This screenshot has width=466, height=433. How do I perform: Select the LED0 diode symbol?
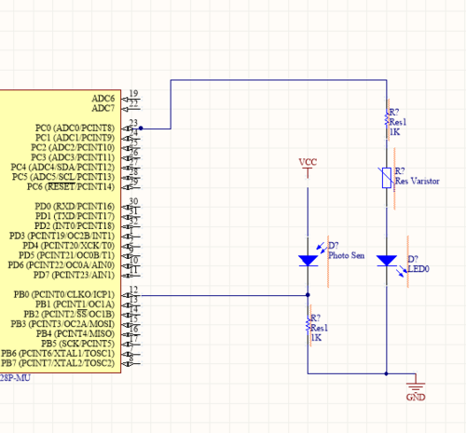pos(387,261)
